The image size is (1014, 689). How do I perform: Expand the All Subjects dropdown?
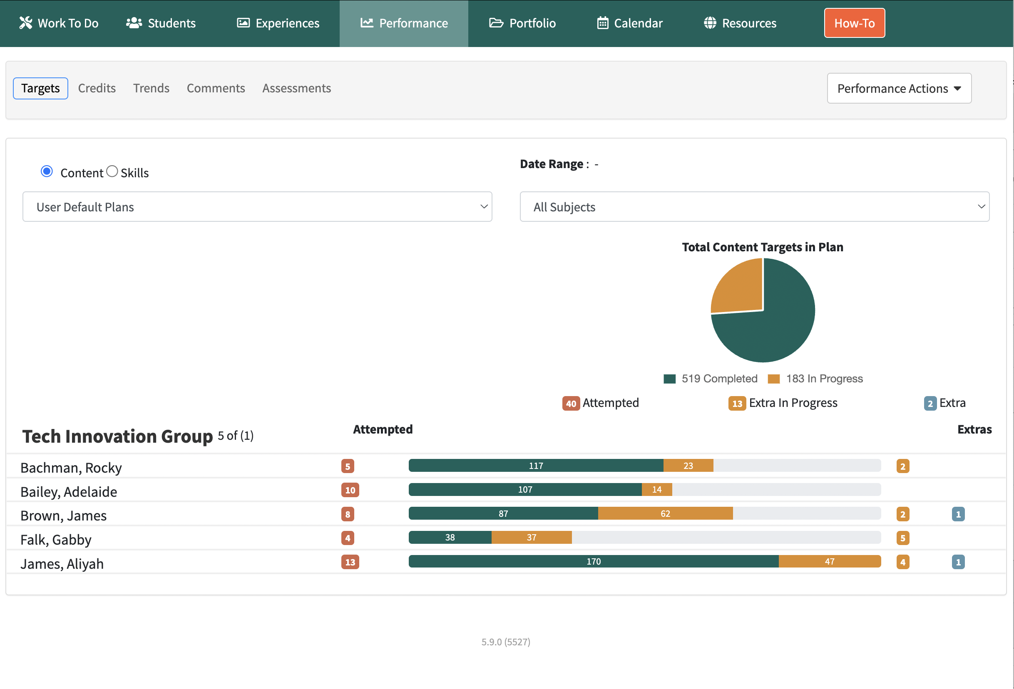click(754, 207)
